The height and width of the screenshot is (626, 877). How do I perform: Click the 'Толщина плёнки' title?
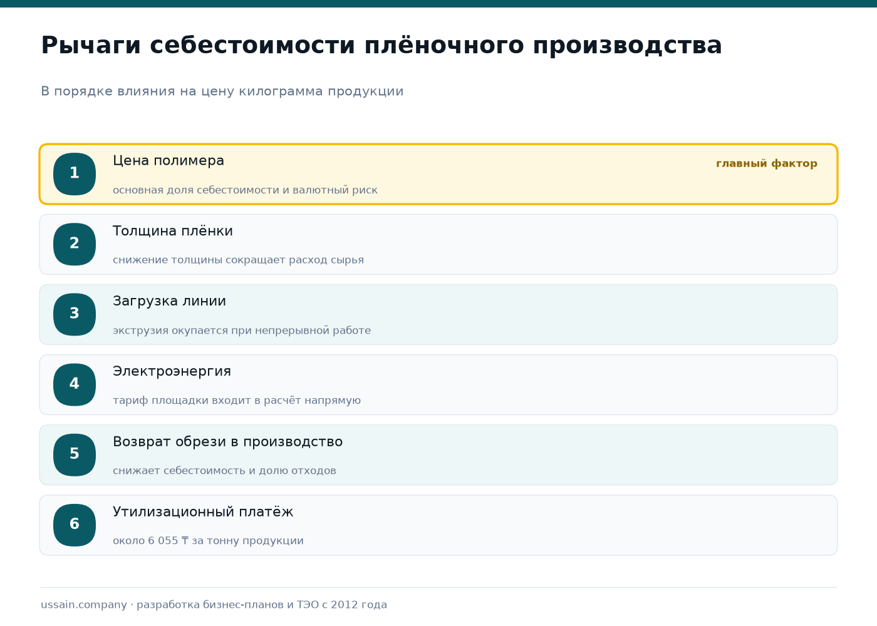pyautogui.click(x=173, y=231)
